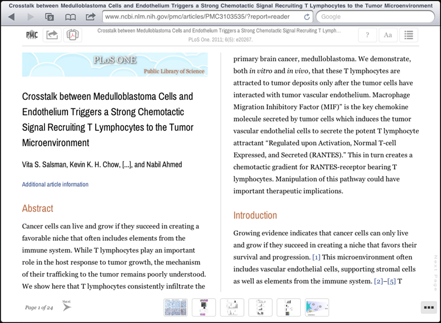Reload the page using refresh icon
441x323 pixels.
tap(307, 17)
